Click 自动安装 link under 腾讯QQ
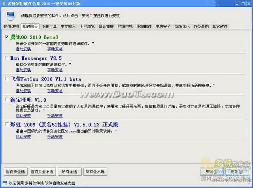The width and height of the screenshot is (253, 188). [23, 49]
